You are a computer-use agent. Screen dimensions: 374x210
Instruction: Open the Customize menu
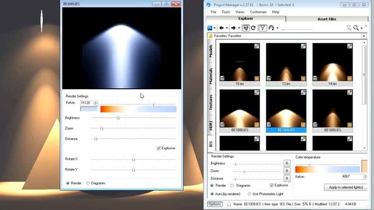tap(258, 12)
